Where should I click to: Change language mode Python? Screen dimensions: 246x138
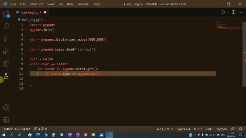point(222,129)
